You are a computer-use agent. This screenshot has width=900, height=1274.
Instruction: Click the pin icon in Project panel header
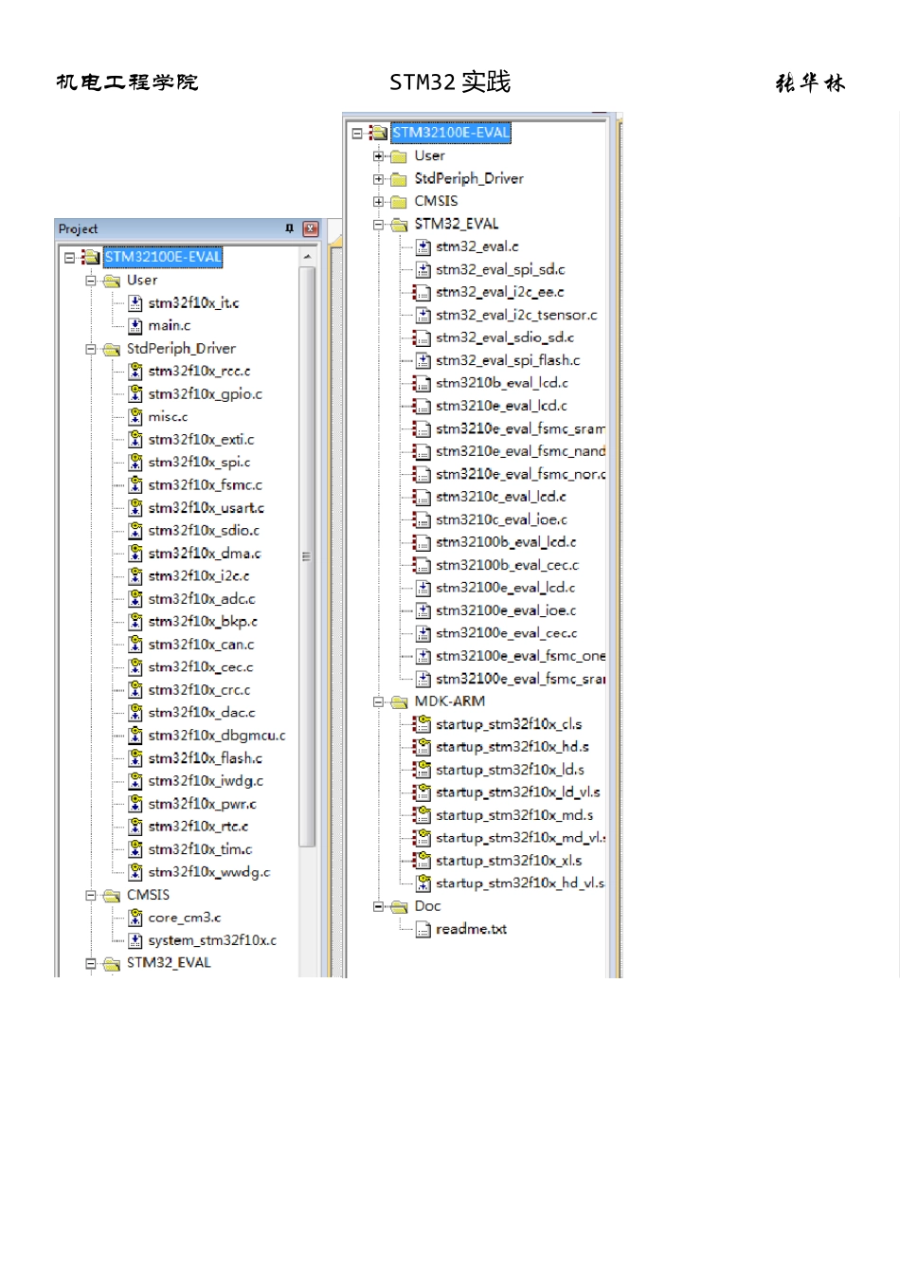coord(290,228)
